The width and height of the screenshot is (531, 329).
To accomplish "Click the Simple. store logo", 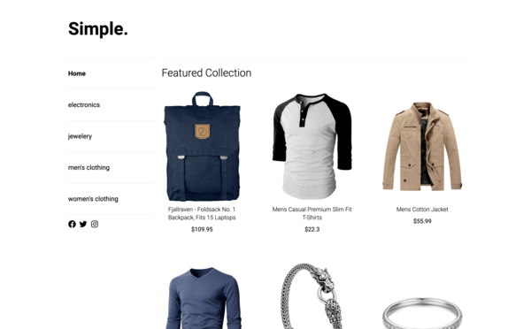I will [98, 29].
